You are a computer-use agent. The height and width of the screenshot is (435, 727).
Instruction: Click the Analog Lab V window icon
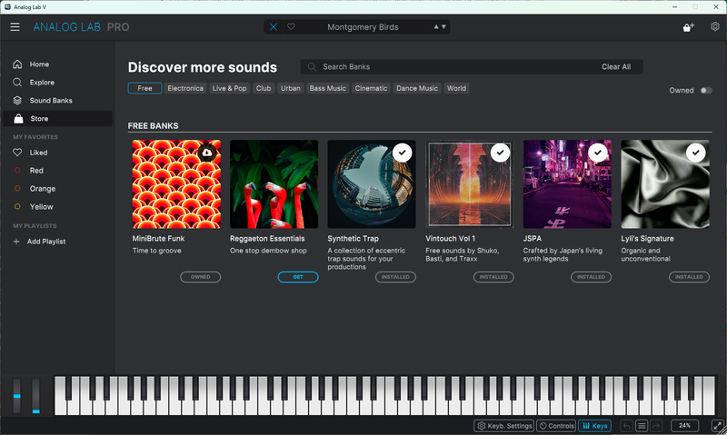pyautogui.click(x=7, y=7)
